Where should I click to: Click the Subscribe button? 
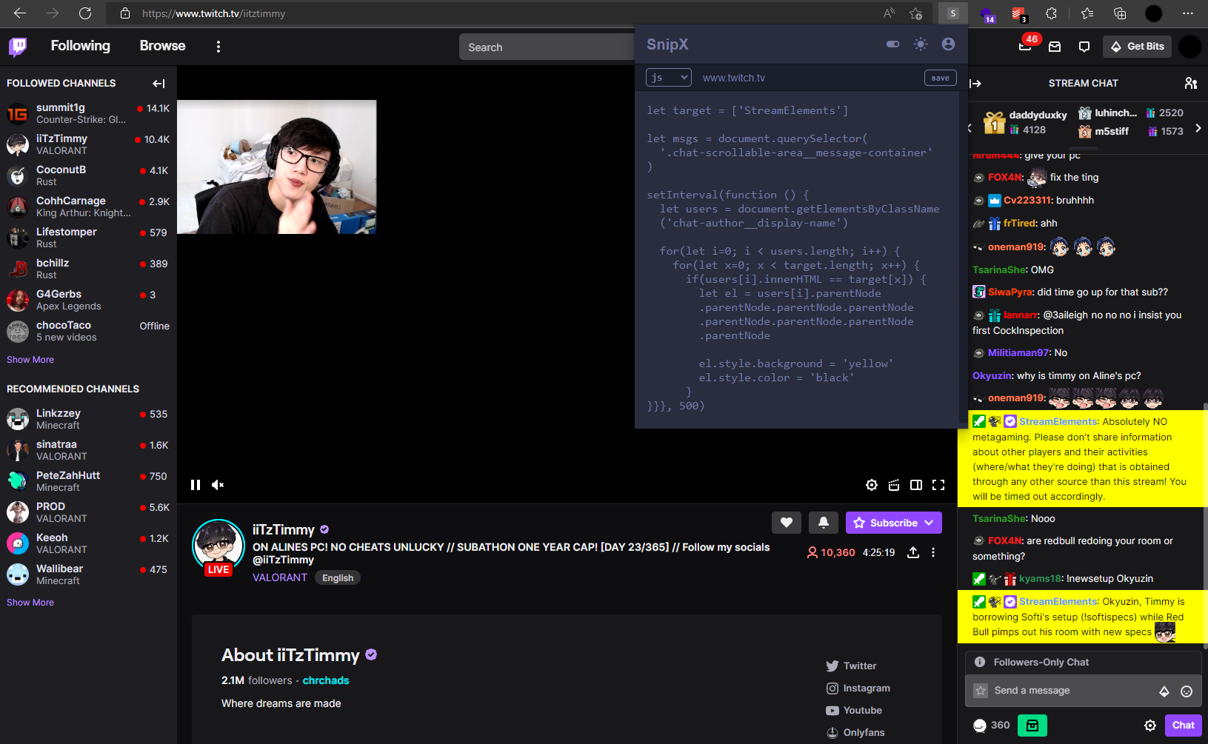(x=894, y=523)
